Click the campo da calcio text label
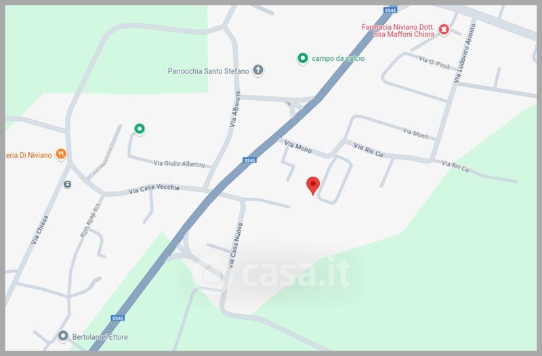542x356 pixels. tap(338, 58)
